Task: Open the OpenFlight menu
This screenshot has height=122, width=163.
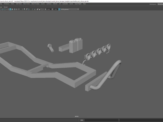Action: pos(78,4)
